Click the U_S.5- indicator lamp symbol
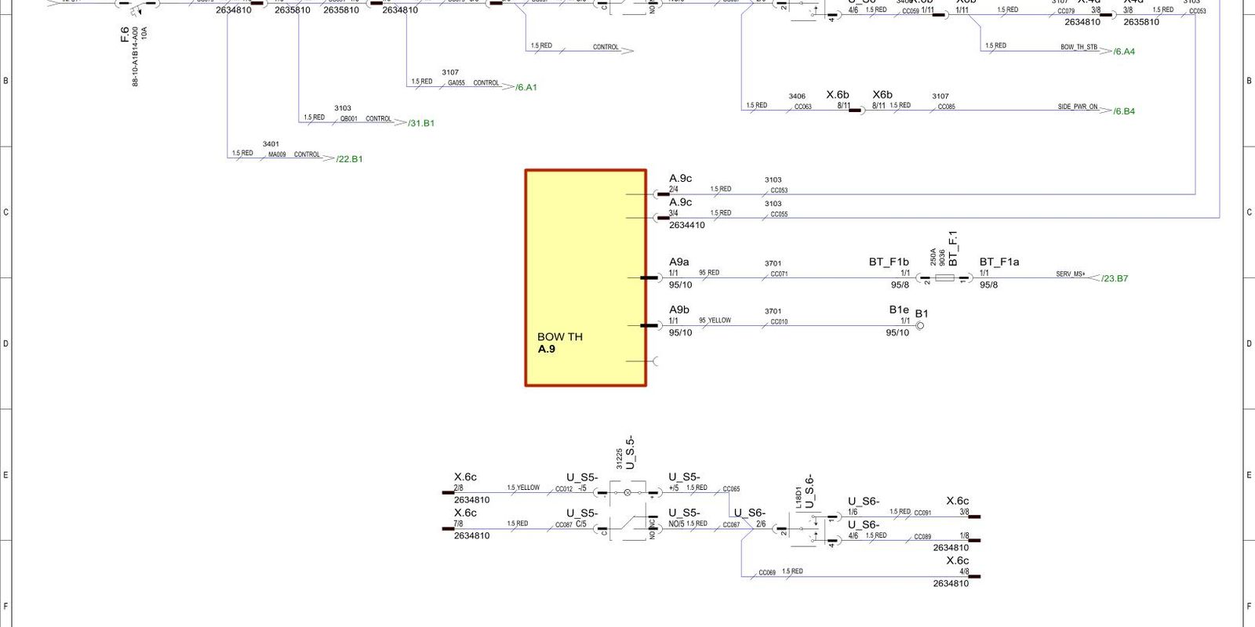This screenshot has height=627, width=1255. [627, 493]
